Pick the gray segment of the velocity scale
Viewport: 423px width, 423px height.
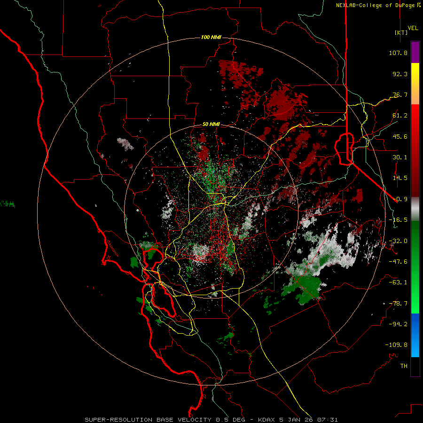coord(415,209)
